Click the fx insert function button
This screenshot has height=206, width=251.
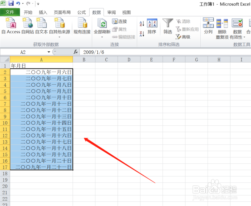76,52
